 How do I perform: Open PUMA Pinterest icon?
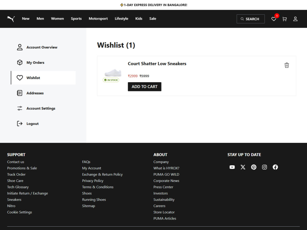(254, 167)
